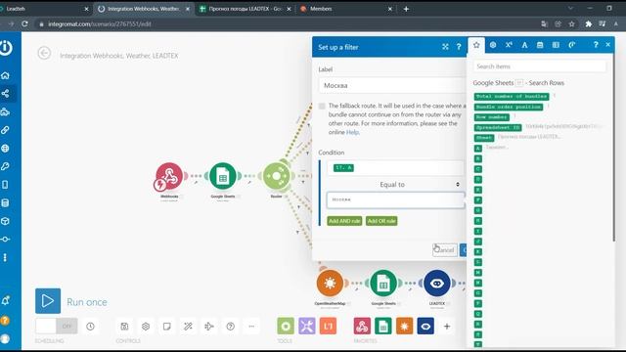Insert Spreadsheet ID variable
The height and width of the screenshot is (352, 626).
click(x=498, y=128)
